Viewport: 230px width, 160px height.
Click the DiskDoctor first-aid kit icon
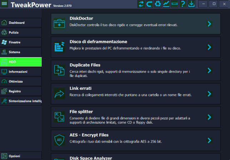tap(58, 24)
